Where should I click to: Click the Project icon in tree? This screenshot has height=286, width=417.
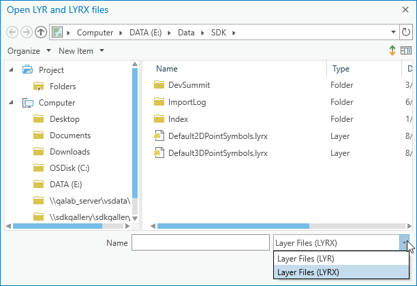click(x=28, y=69)
